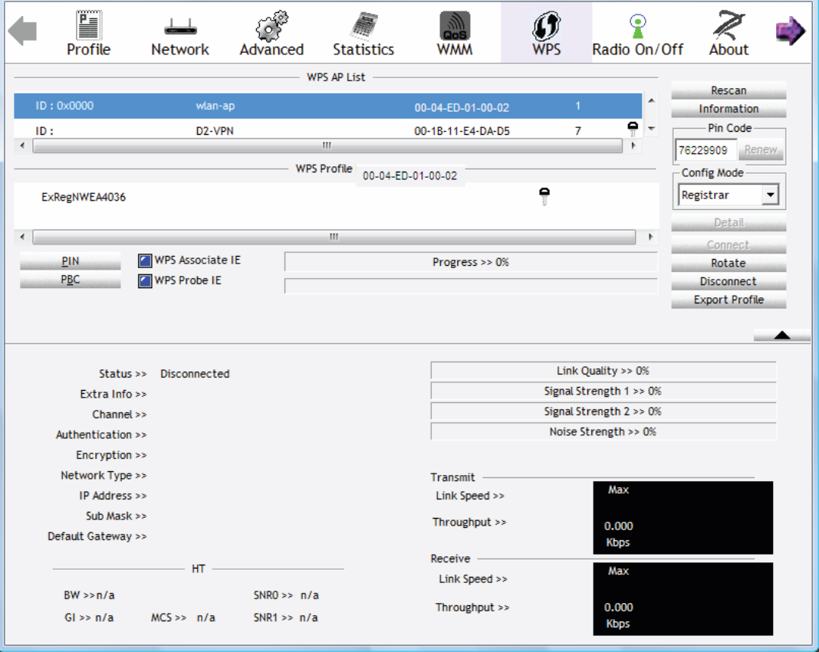Viewport: 819px width, 652px height.
Task: Click the key icon beside ExRegNWEA4036
Action: [544, 196]
